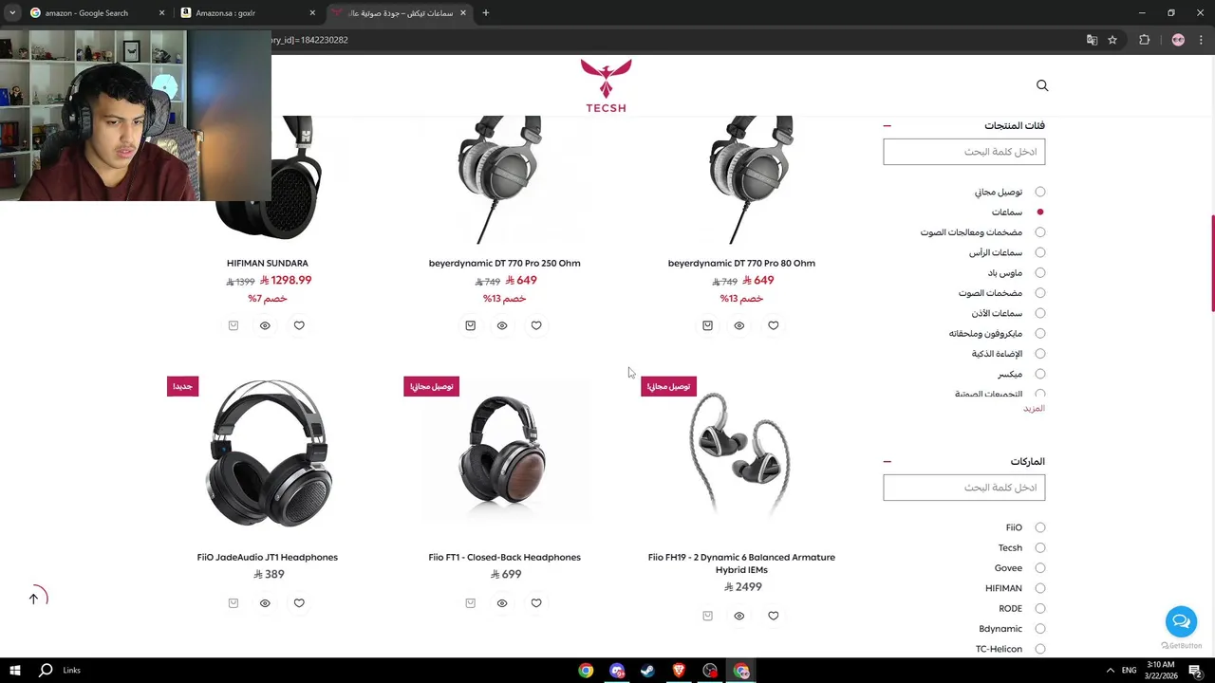
Task: Choose the توصيل مجاني category filter
Action: coord(1040,192)
